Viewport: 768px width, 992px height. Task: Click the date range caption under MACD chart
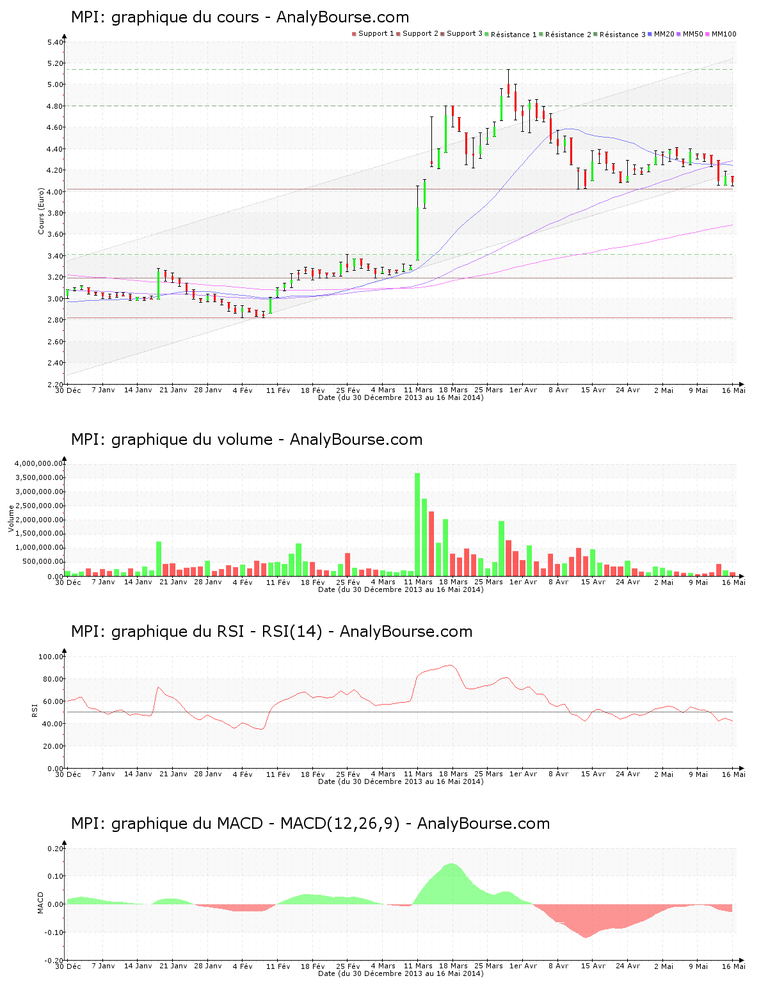[x=401, y=973]
